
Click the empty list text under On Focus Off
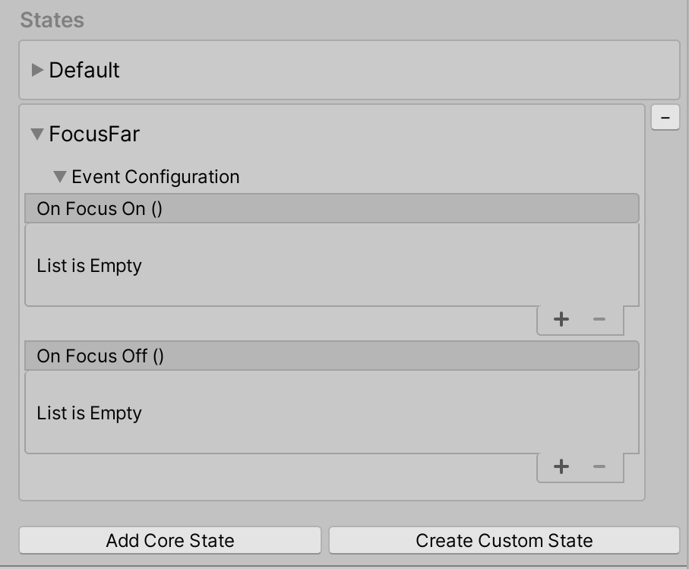pos(90,413)
